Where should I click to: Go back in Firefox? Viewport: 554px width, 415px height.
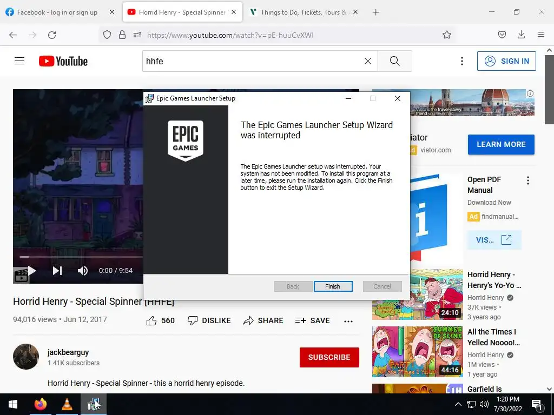[x=13, y=35]
